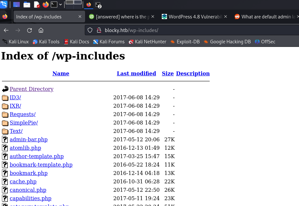Viewport: 299px width, 206px height.
Task: Open the Exploit-DB bookmark
Action: coord(185,42)
